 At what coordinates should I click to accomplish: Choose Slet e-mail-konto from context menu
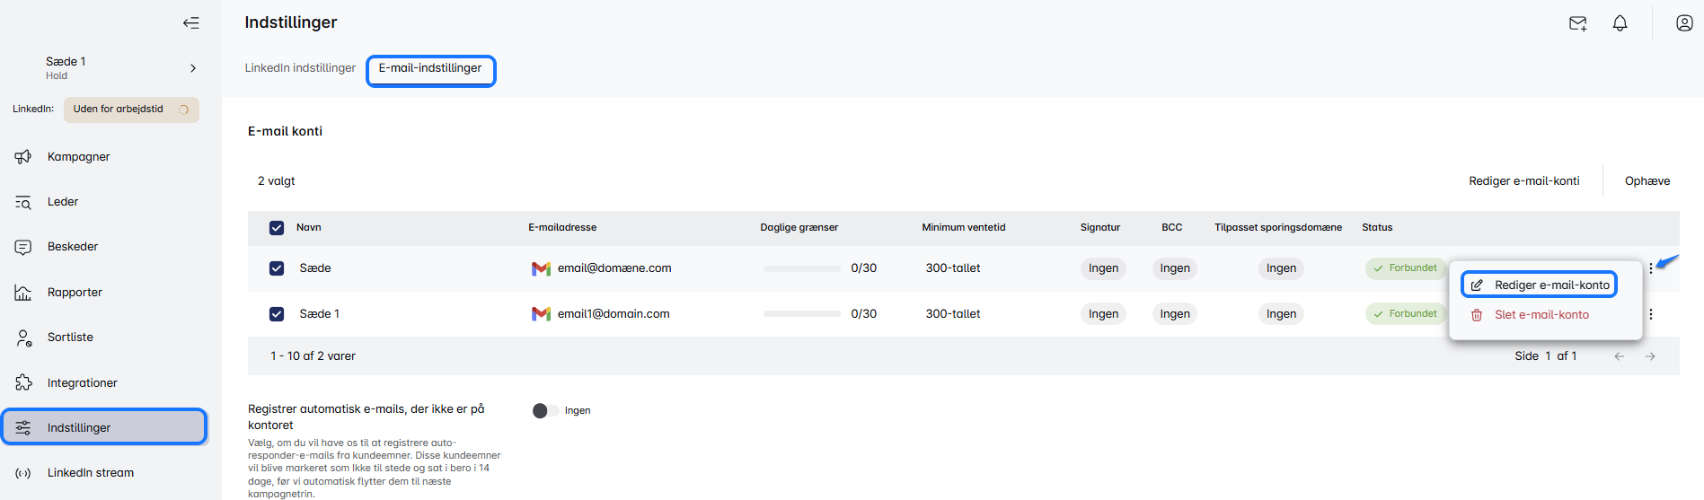pyautogui.click(x=1541, y=315)
